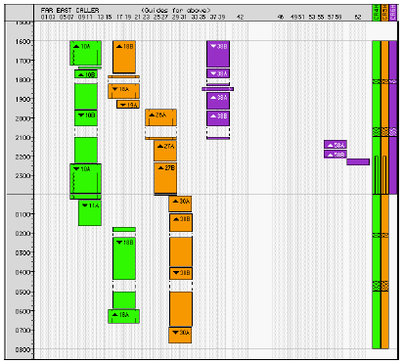The image size is (403, 363).
Task: Click the 0400 time label
Action: click(22, 272)
